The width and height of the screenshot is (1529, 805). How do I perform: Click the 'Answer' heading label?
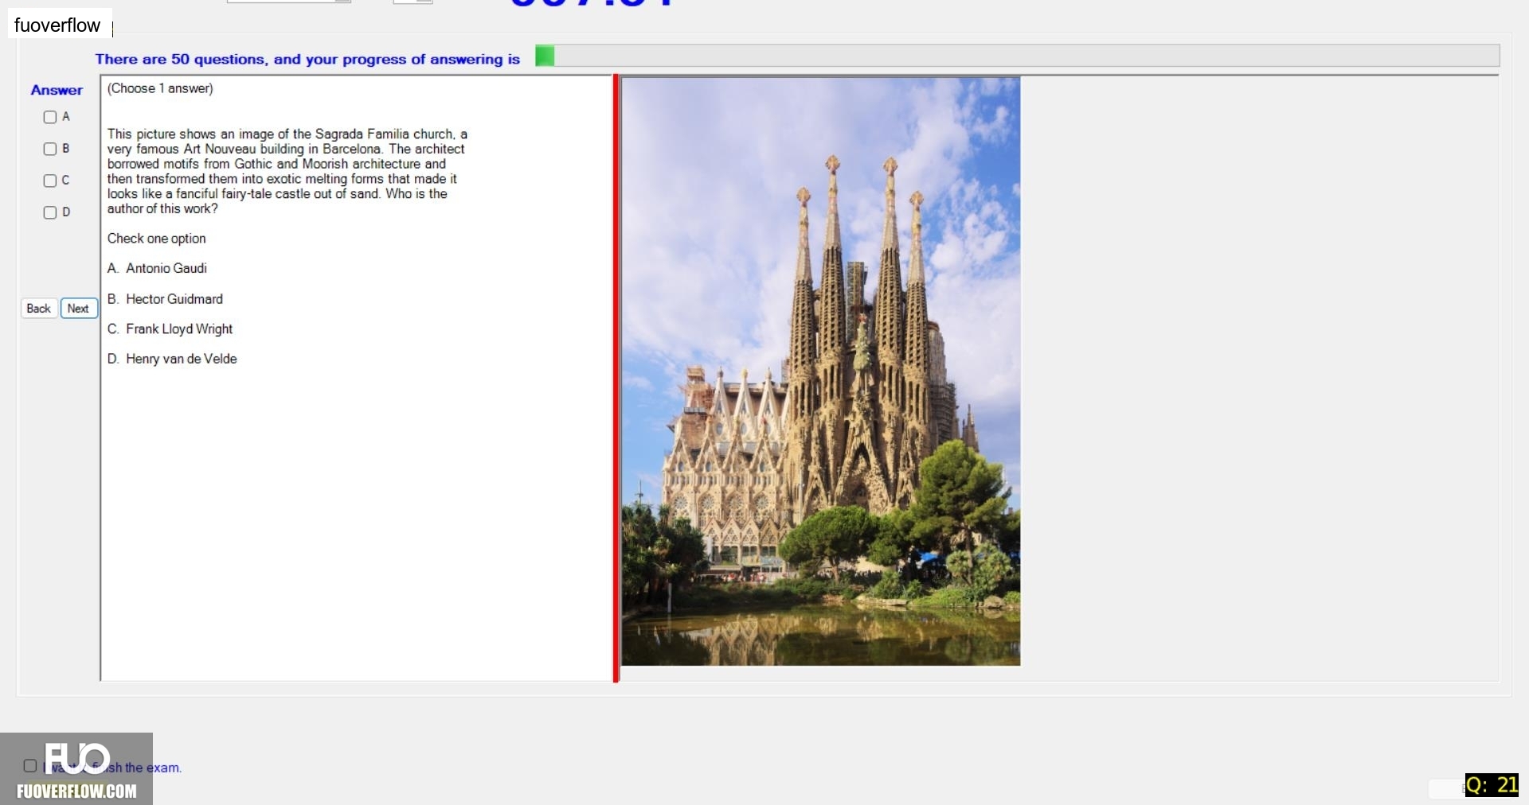pyautogui.click(x=57, y=90)
